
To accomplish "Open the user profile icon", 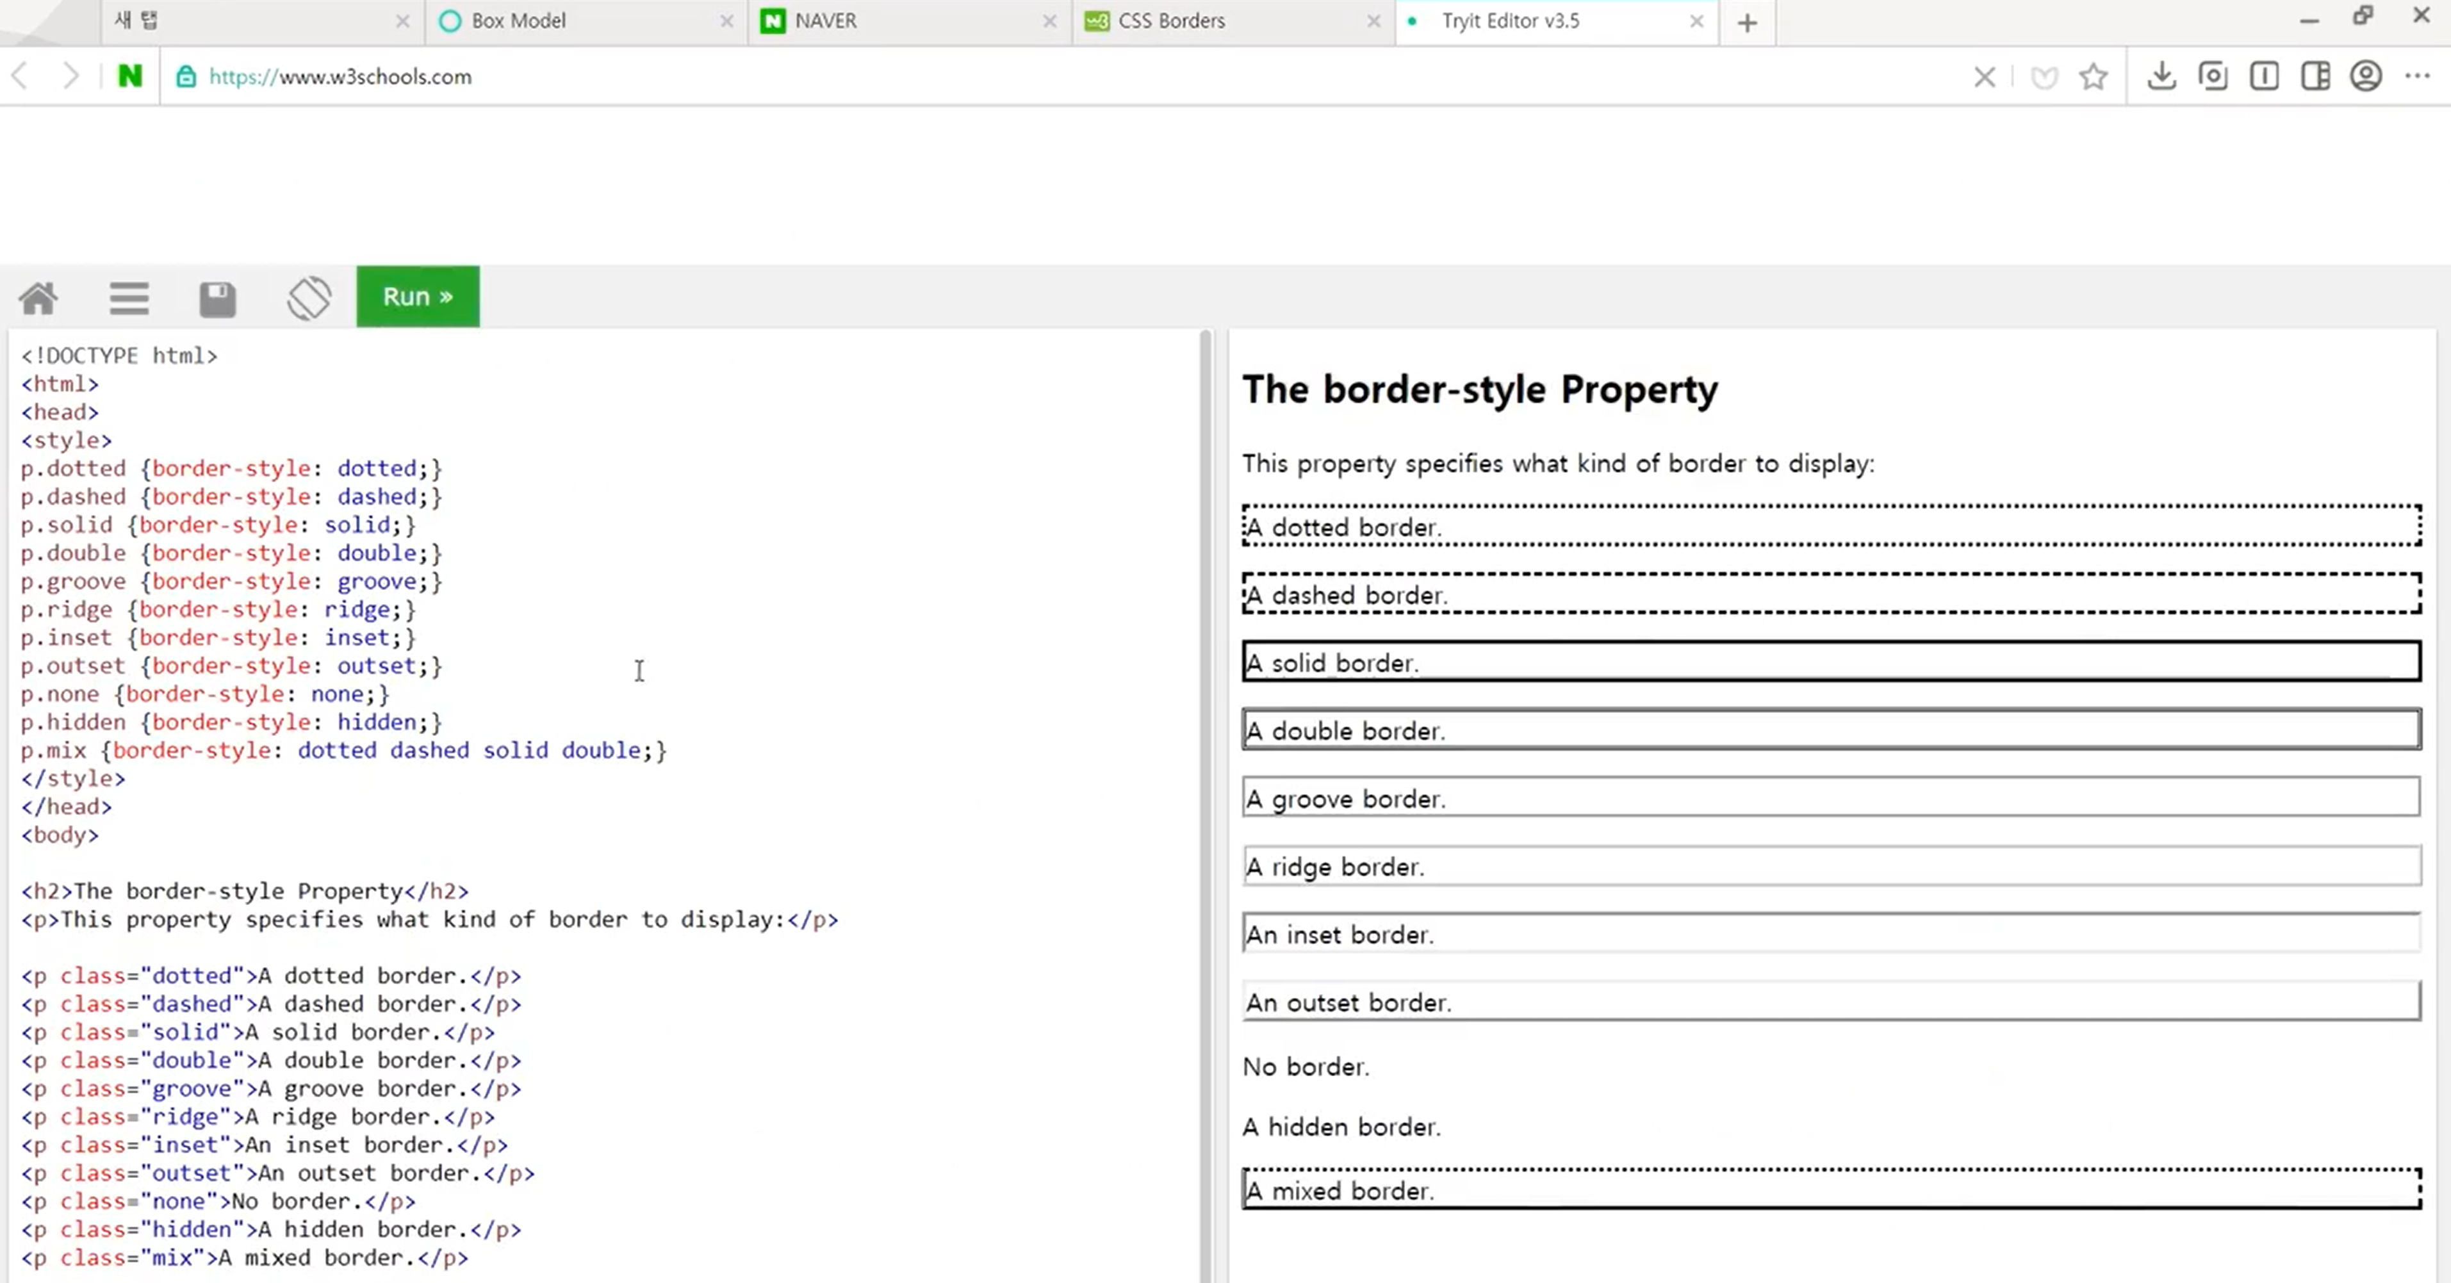I will pyautogui.click(x=2366, y=76).
